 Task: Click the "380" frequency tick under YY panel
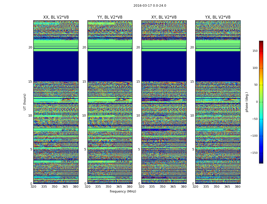pyautogui.click(x=130, y=187)
